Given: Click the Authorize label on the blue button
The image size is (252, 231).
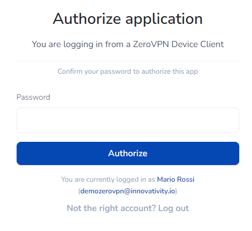Looking at the screenshot, I should pyautogui.click(x=128, y=153).
